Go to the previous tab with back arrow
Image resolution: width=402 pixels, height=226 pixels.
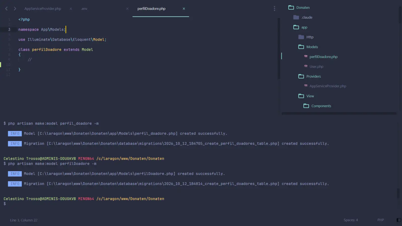7,9
